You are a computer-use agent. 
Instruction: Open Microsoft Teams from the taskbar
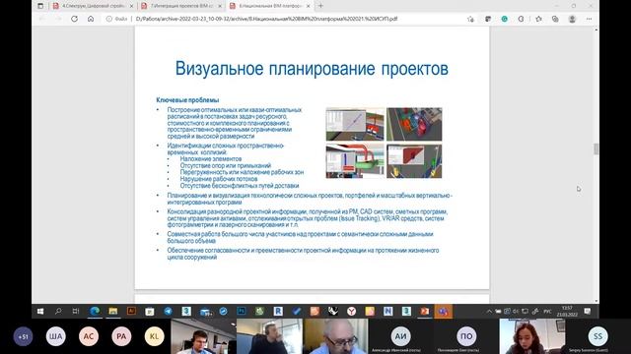click(443, 311)
